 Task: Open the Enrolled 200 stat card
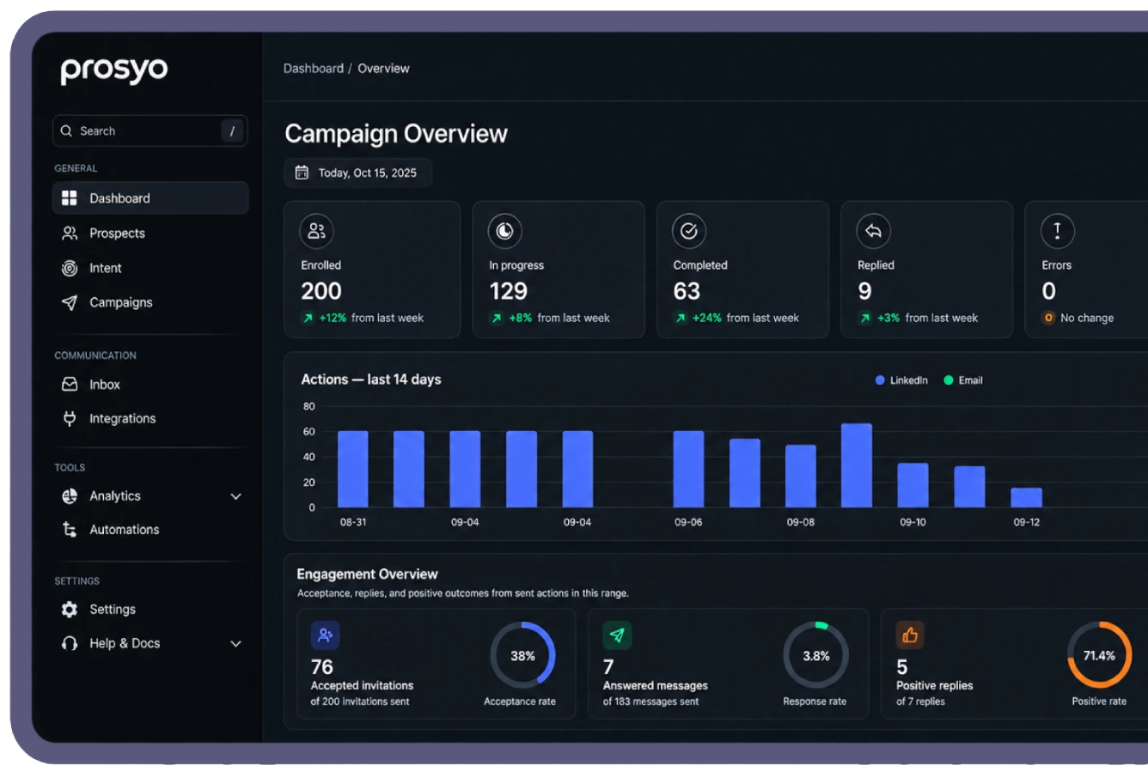[372, 270]
